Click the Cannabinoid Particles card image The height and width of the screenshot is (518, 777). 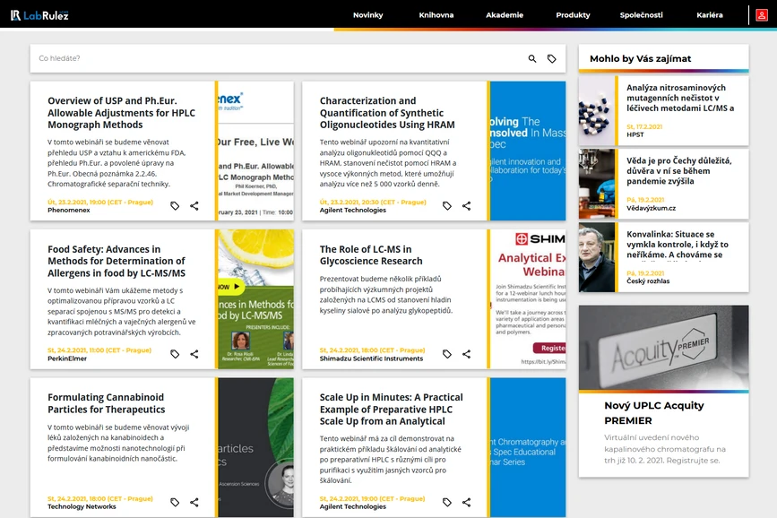coord(255,447)
